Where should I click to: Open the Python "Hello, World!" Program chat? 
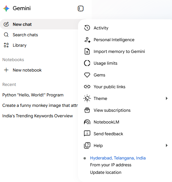33,95
